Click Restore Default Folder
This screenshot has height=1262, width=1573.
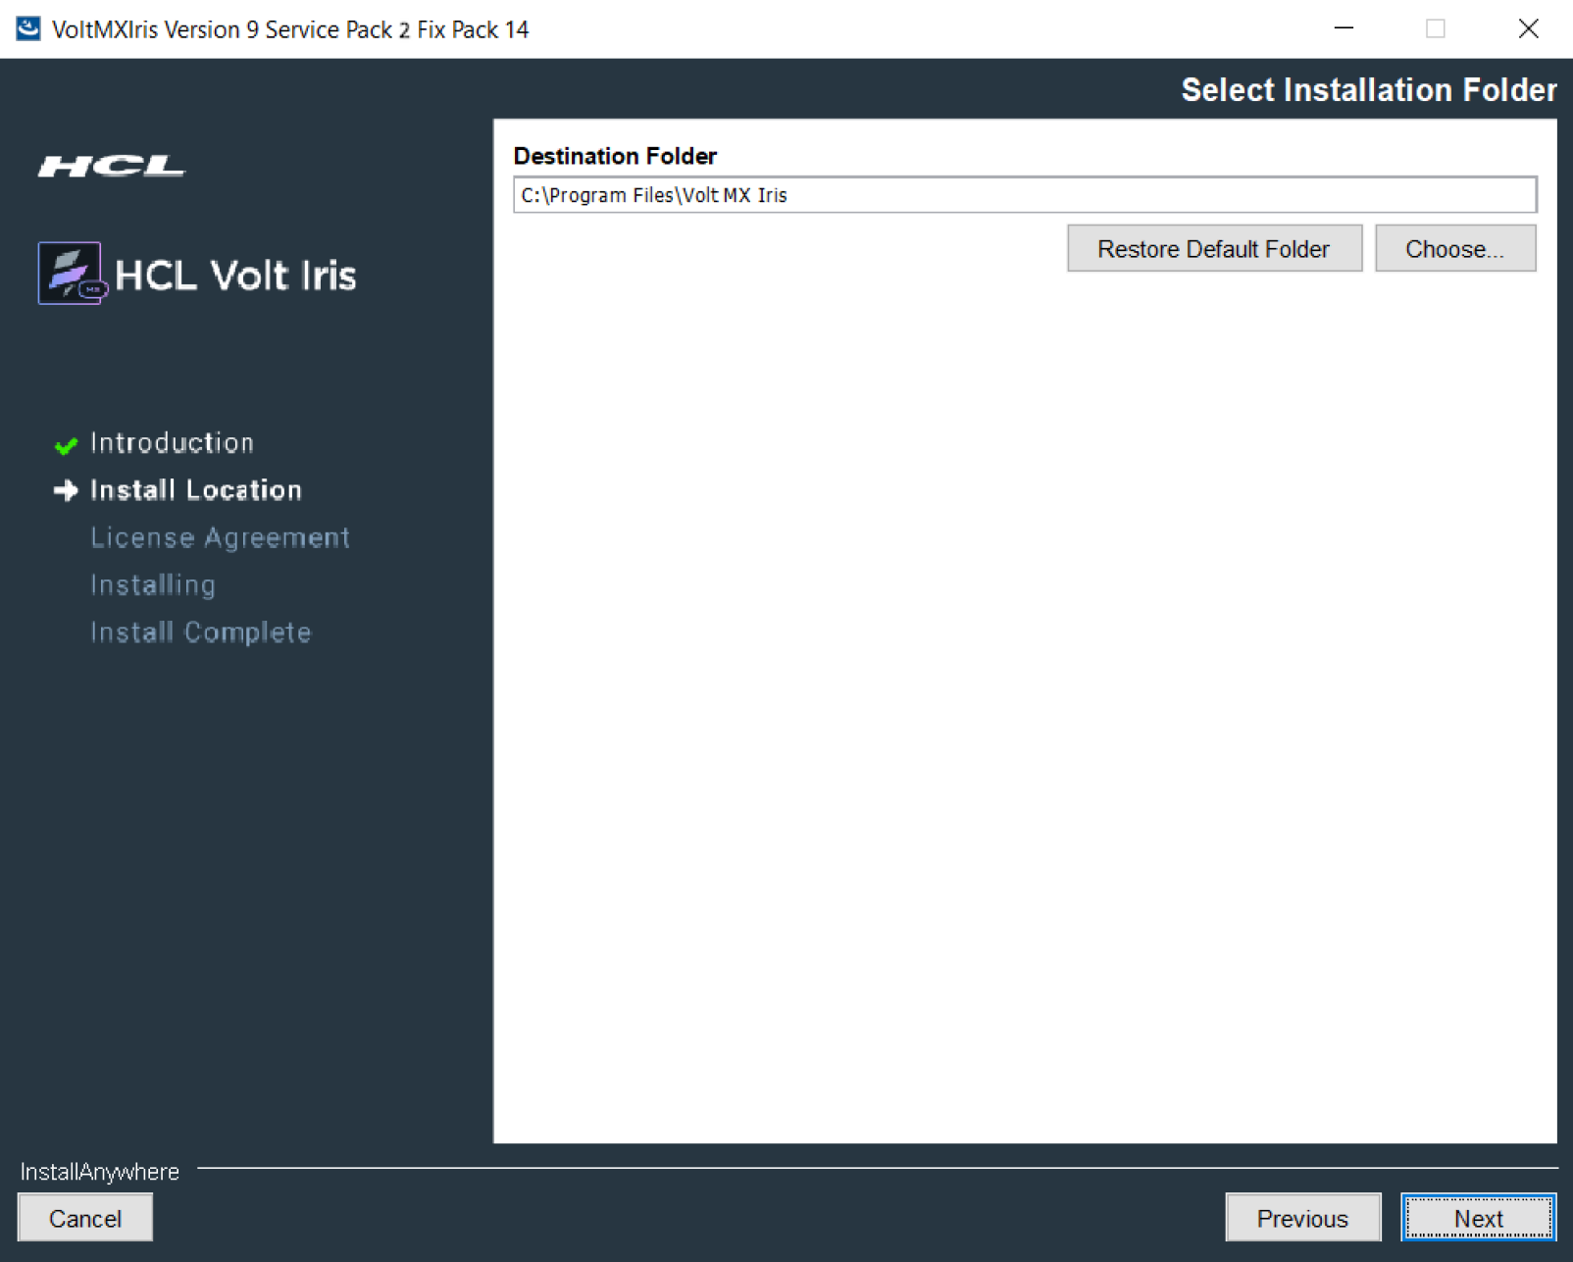click(x=1214, y=248)
